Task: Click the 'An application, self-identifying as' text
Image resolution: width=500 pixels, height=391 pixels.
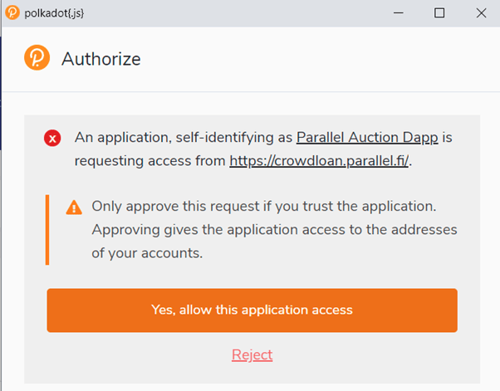Action: click(x=184, y=137)
